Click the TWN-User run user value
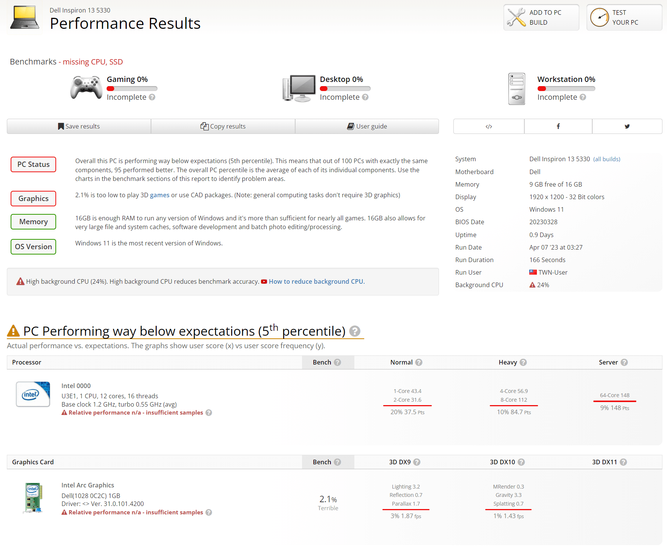 coord(553,272)
